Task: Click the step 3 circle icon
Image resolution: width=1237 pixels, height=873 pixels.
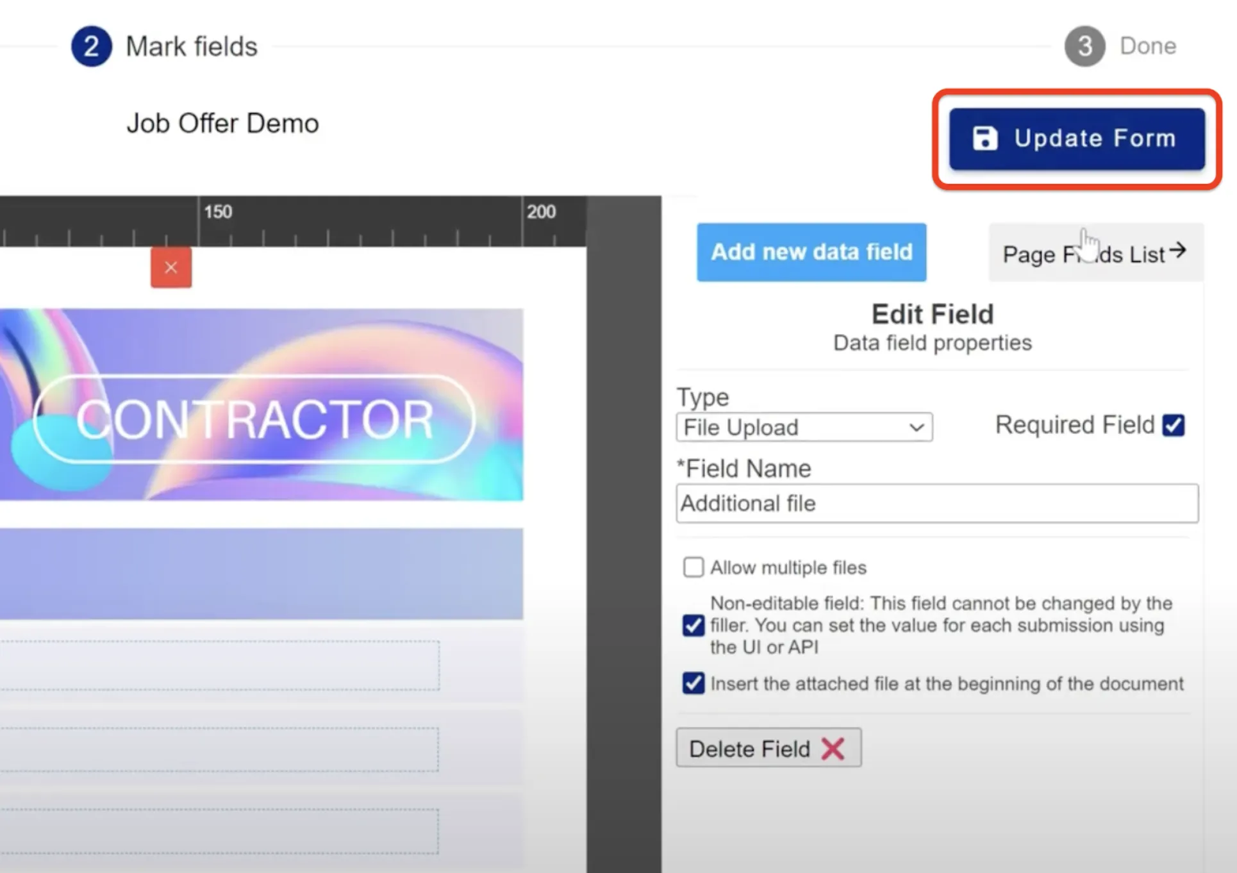Action: [1084, 46]
